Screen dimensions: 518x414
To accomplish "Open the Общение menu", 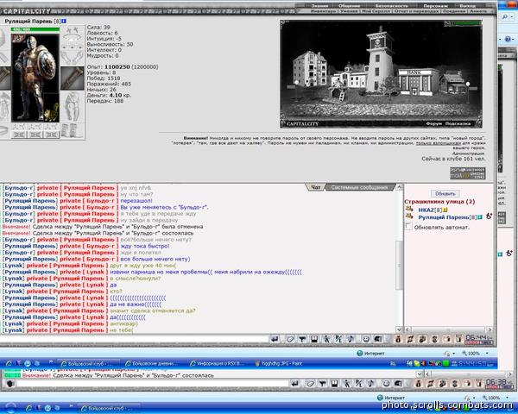I will (x=349, y=6).
